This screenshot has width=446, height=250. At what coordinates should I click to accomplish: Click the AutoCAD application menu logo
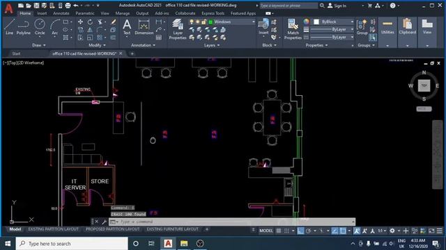click(9, 8)
